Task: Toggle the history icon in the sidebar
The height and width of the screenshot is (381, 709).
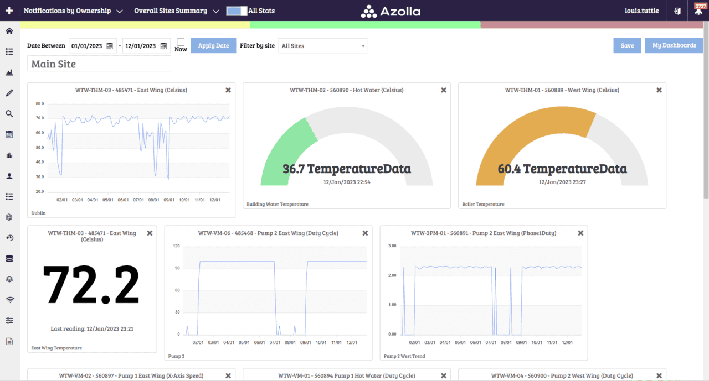Action: coord(9,237)
